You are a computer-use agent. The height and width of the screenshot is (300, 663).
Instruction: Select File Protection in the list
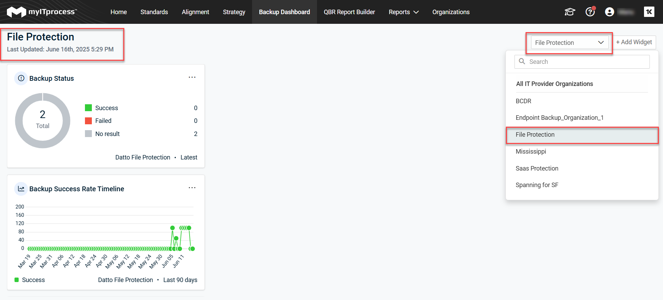582,135
